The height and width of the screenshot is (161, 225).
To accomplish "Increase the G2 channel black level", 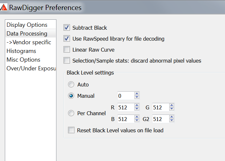I will coord(171,117).
